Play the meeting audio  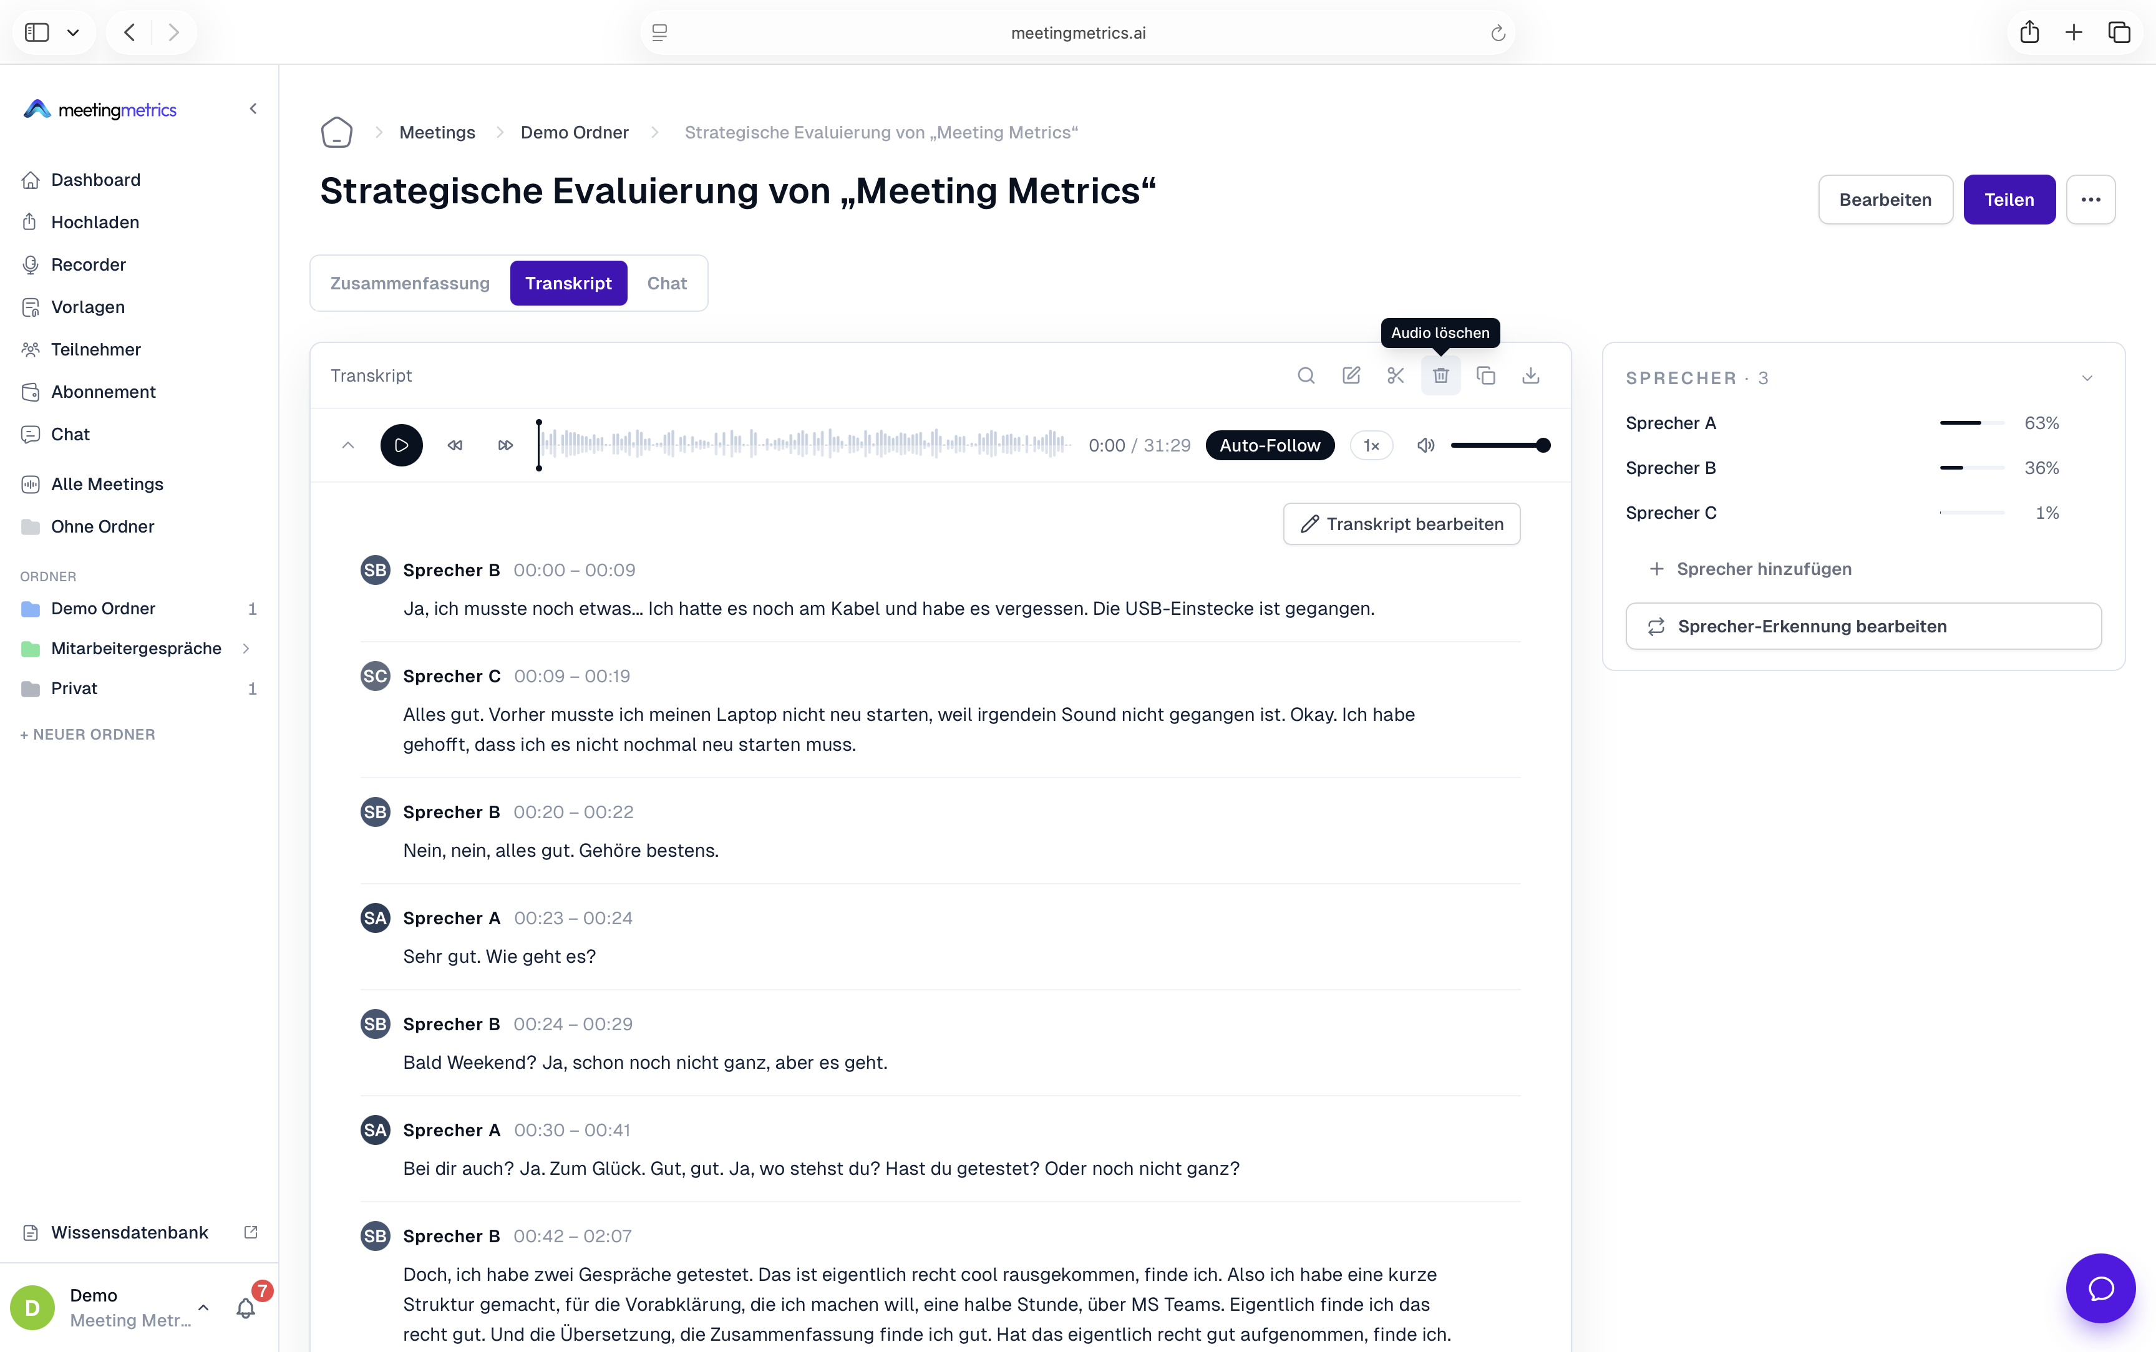click(402, 445)
